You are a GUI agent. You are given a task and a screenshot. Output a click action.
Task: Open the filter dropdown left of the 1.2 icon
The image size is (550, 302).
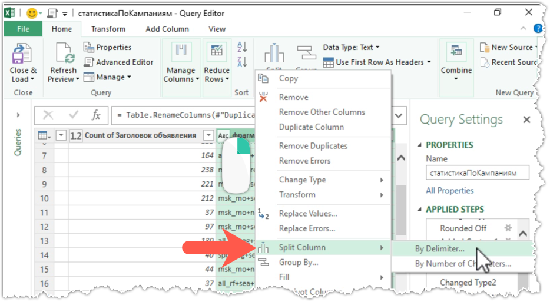(61, 135)
